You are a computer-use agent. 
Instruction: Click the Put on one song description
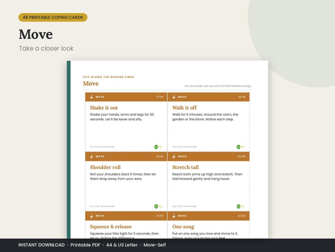[205, 236]
